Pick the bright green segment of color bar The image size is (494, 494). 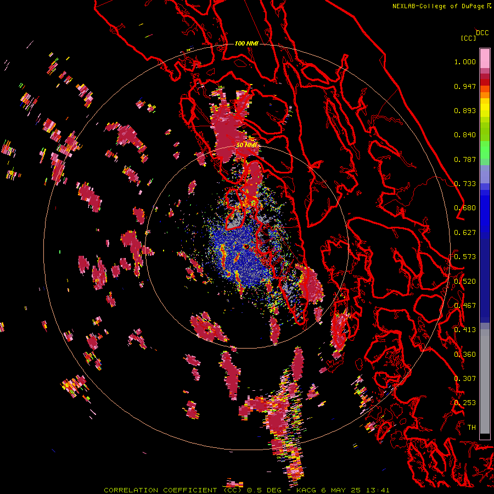[x=485, y=150]
